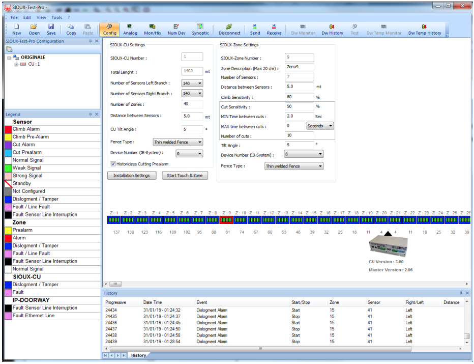Screen dimensions: 474x364
Task: Open the MAX time Seconds unit dropdown
Action: click(320, 126)
